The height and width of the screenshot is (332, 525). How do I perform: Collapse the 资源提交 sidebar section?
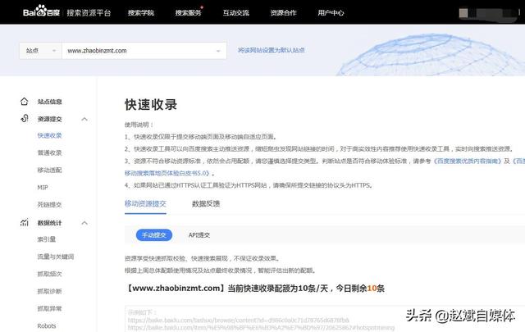84,119
